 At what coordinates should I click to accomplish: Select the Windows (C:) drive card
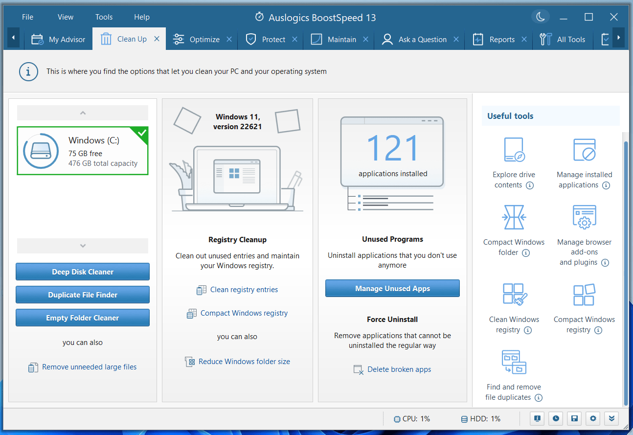click(83, 151)
